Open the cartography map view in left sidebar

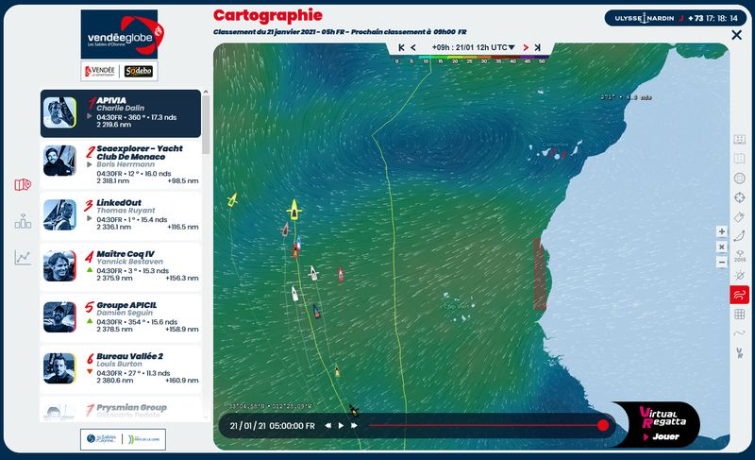22,185
